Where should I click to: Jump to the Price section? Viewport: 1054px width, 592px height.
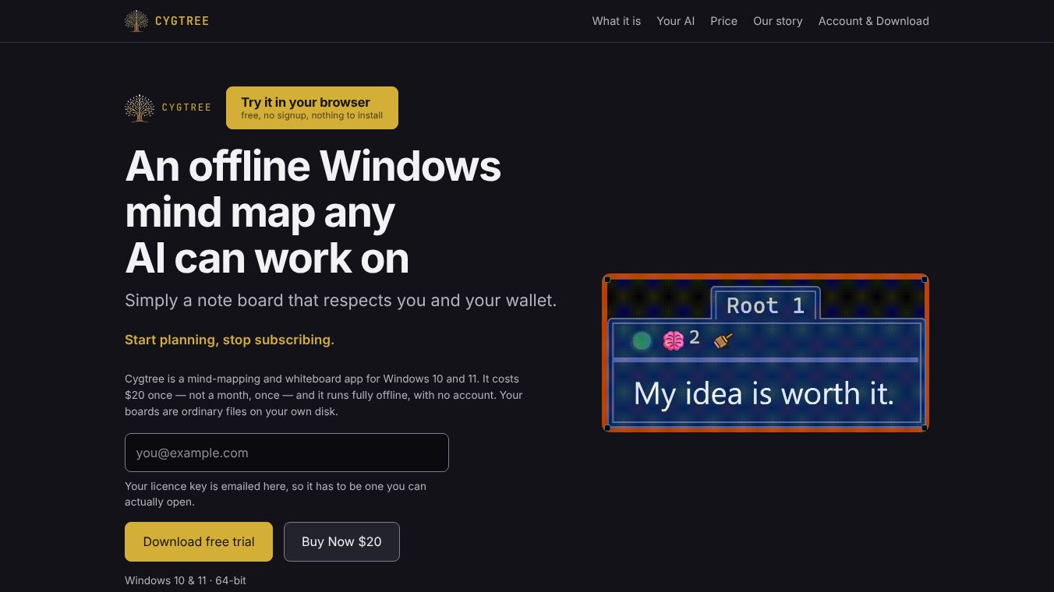coord(723,21)
